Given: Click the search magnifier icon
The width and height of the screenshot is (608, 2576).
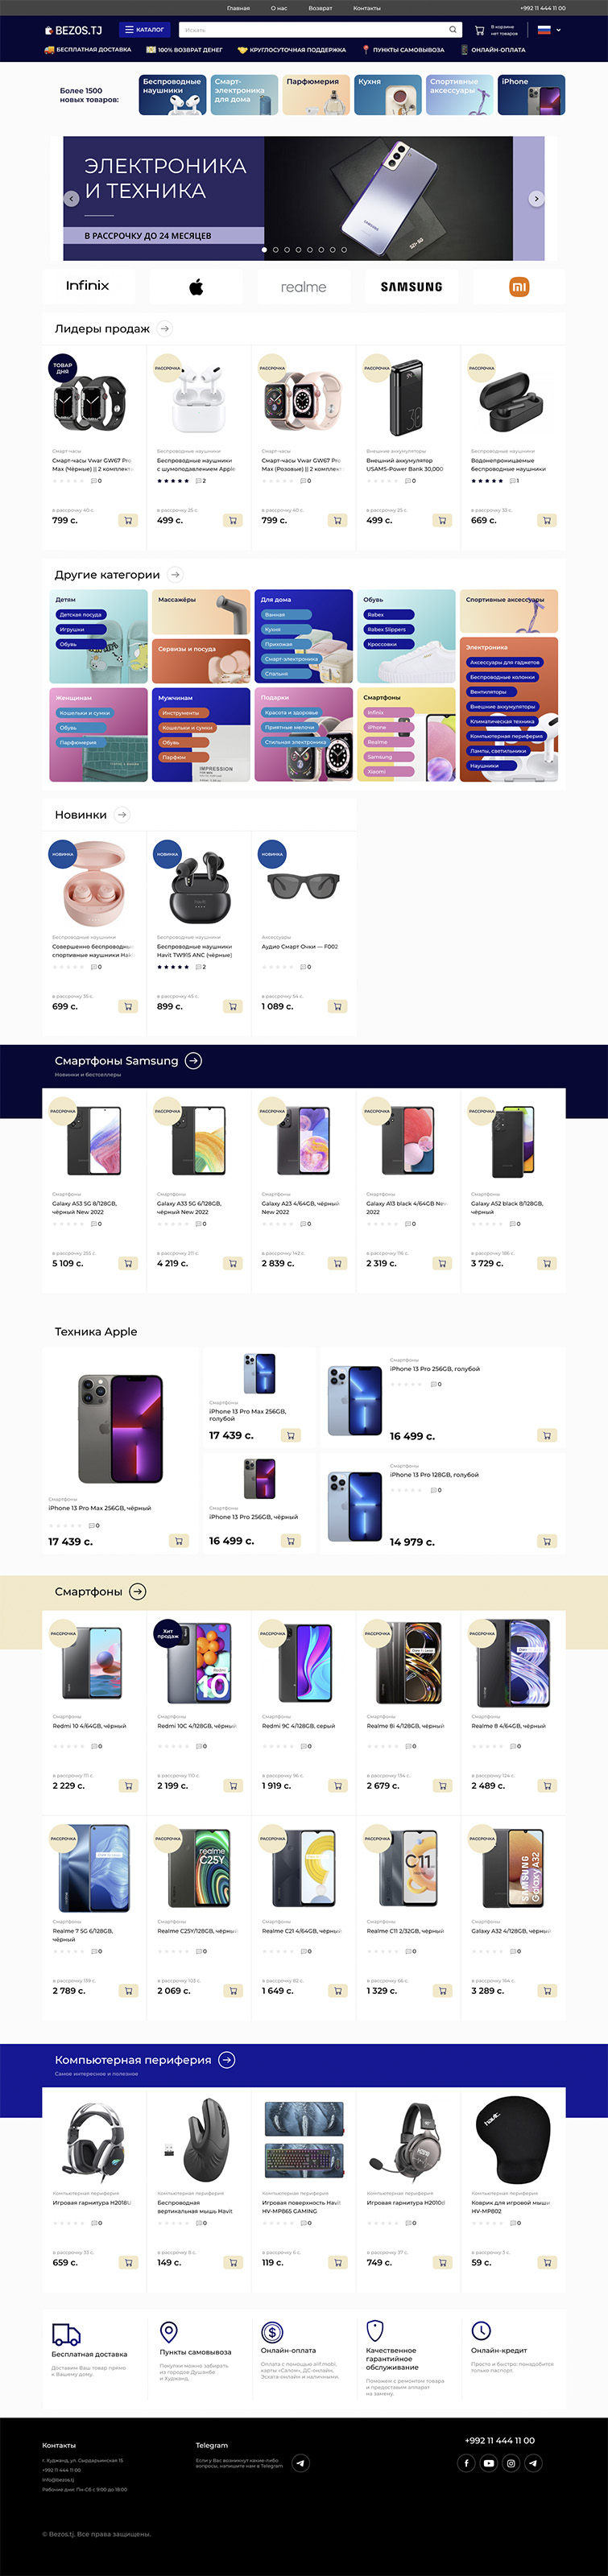Looking at the screenshot, I should click(453, 30).
